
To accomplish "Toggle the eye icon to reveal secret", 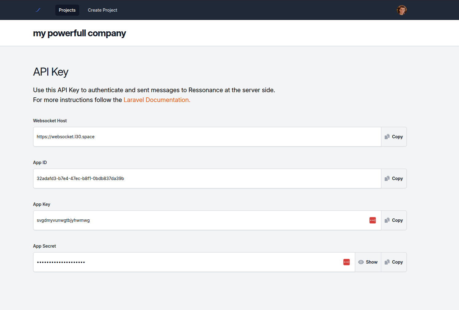I will [x=361, y=262].
